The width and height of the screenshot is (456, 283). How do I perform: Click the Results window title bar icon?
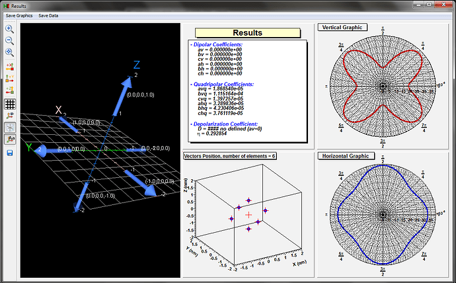point(6,5)
